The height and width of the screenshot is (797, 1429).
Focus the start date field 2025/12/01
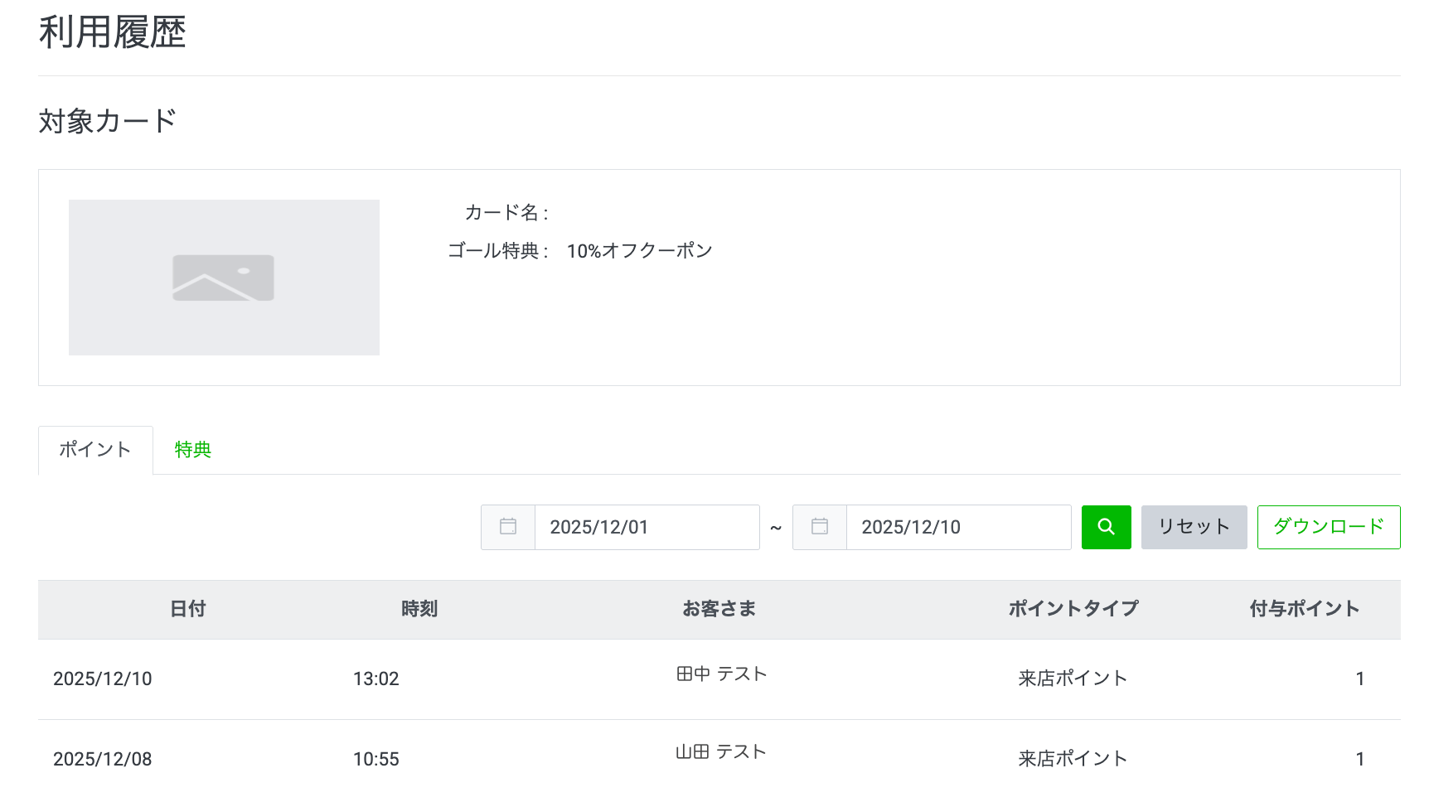coord(647,527)
